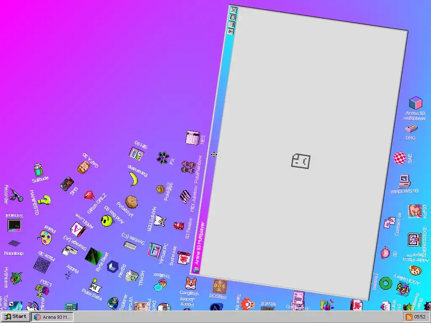Open the PokéRainbow icon
The width and height of the screenshot is (431, 323).
[188, 167]
